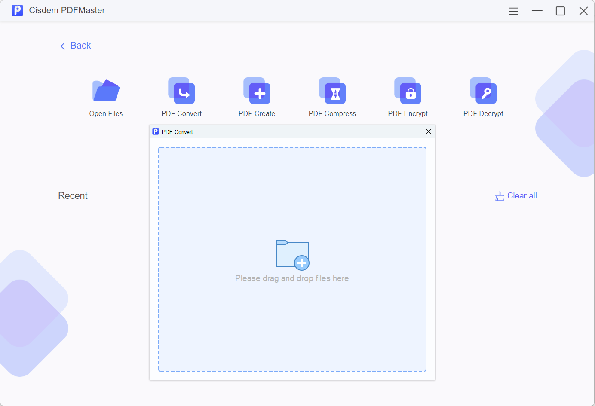The width and height of the screenshot is (595, 406).
Task: Click the Cisdem PDFMaster logo icon
Action: (x=17, y=10)
